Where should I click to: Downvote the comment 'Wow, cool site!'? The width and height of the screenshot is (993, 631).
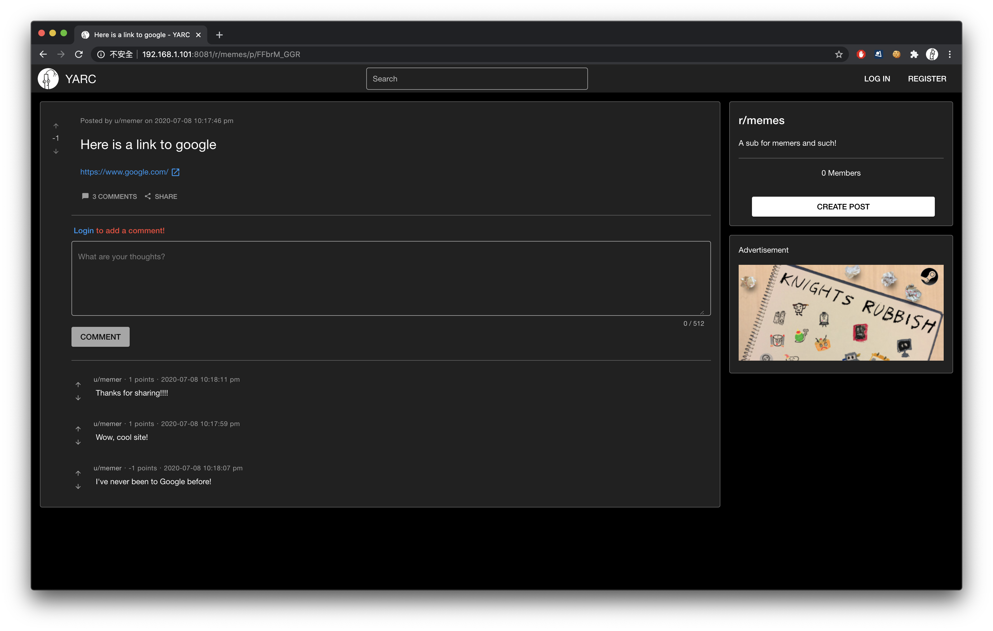[78, 442]
